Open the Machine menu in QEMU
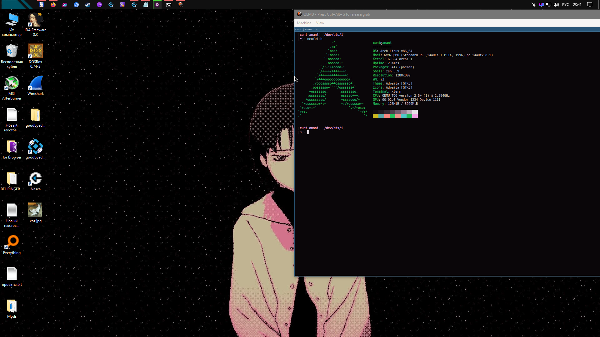Image resolution: width=600 pixels, height=337 pixels. 304,23
